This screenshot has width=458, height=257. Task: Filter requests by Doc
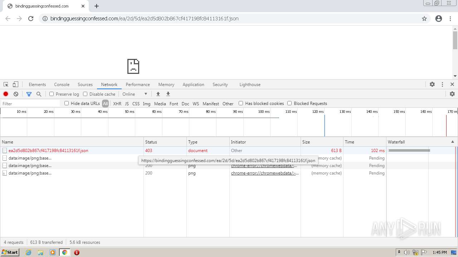tap(185, 104)
